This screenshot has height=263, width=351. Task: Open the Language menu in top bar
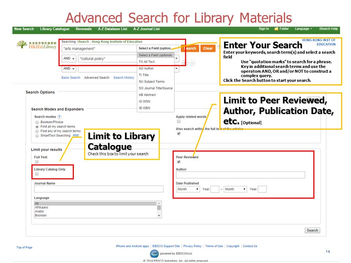point(303,29)
